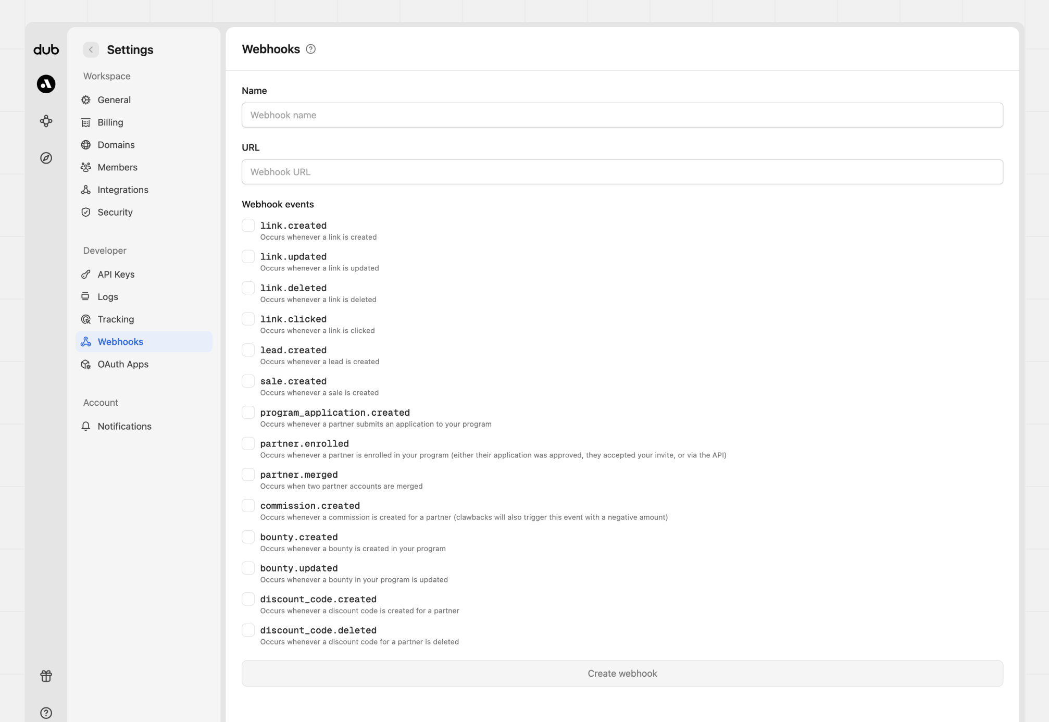Check the partner.enrolled event
Screen dimensions: 1049x722
pos(248,443)
